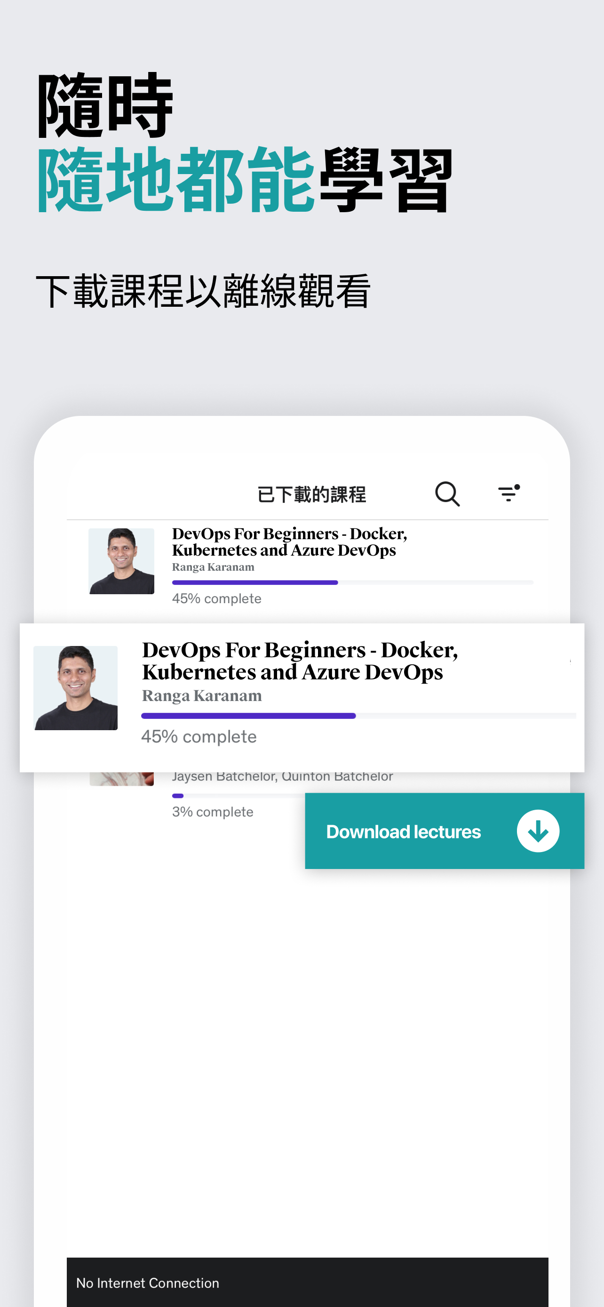Tap the teal 隨地都能 headline text
This screenshot has height=1307, width=604.
(176, 180)
